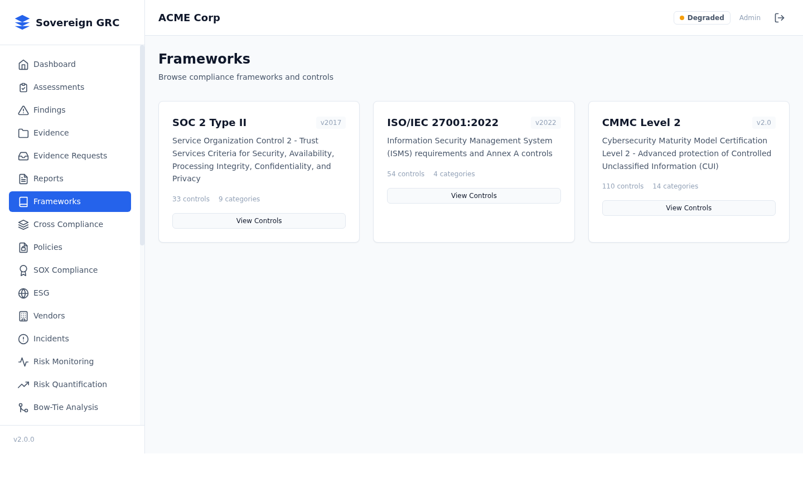The image size is (803, 502).
Task: Click the Sovereign GRC logo
Action: (x=66, y=22)
